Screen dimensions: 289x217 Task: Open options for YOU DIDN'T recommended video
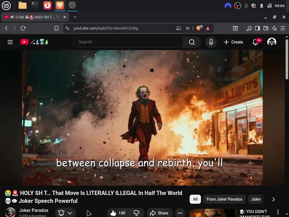(x=278, y=212)
